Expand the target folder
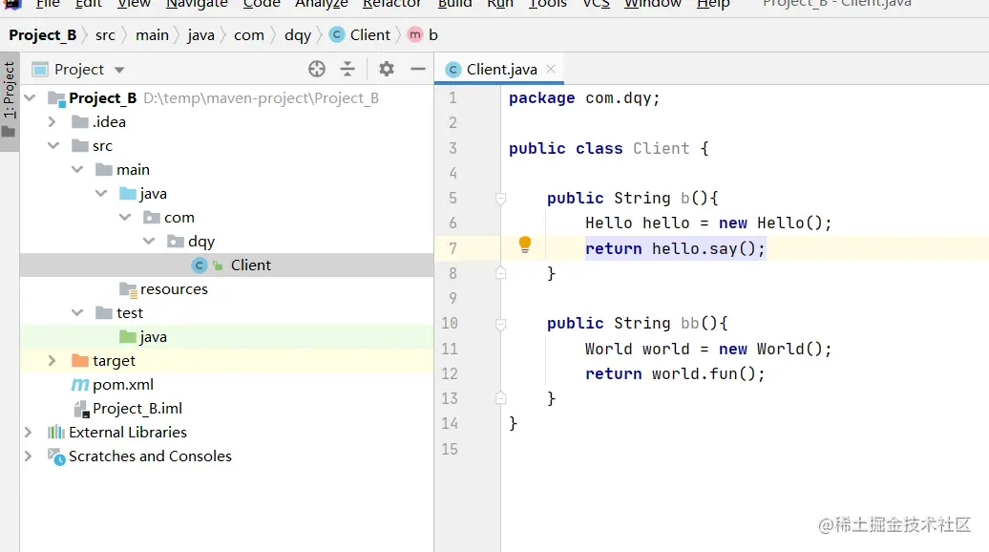The width and height of the screenshot is (989, 552). (53, 360)
